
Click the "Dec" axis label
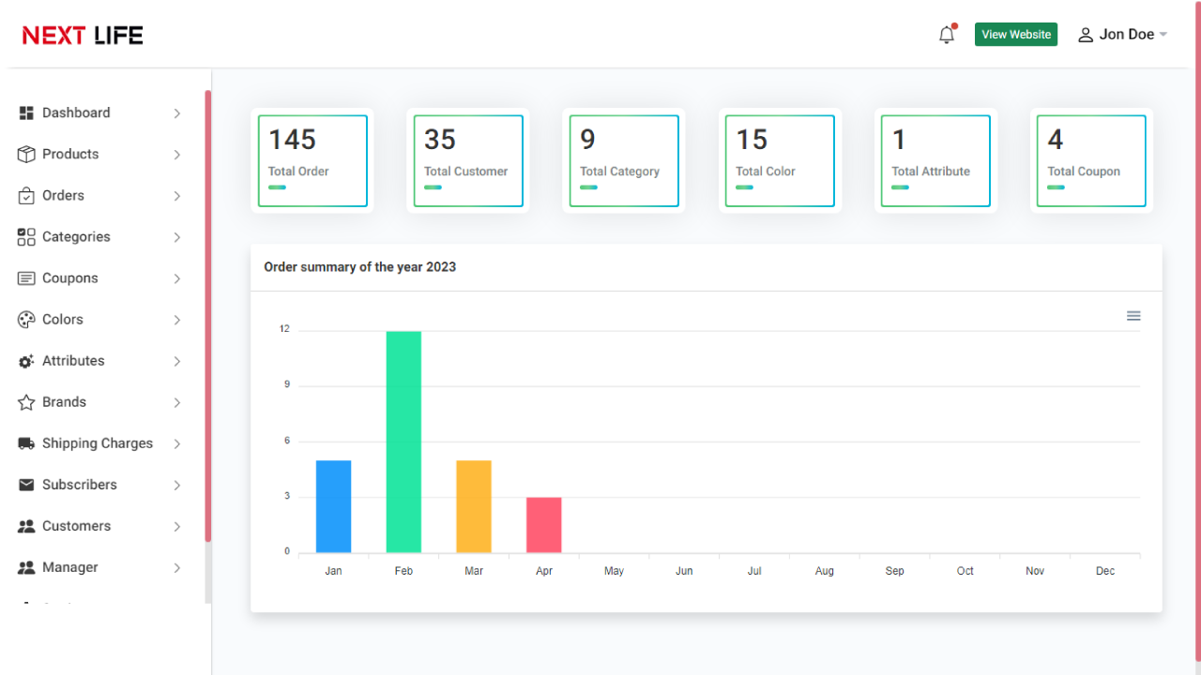tap(1105, 571)
